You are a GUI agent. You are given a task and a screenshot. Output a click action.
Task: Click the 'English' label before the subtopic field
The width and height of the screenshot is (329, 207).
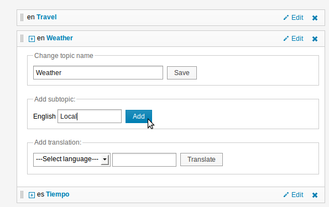click(x=44, y=116)
